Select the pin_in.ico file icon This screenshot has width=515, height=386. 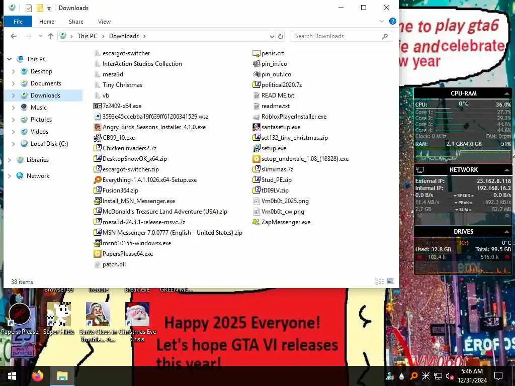point(256,64)
